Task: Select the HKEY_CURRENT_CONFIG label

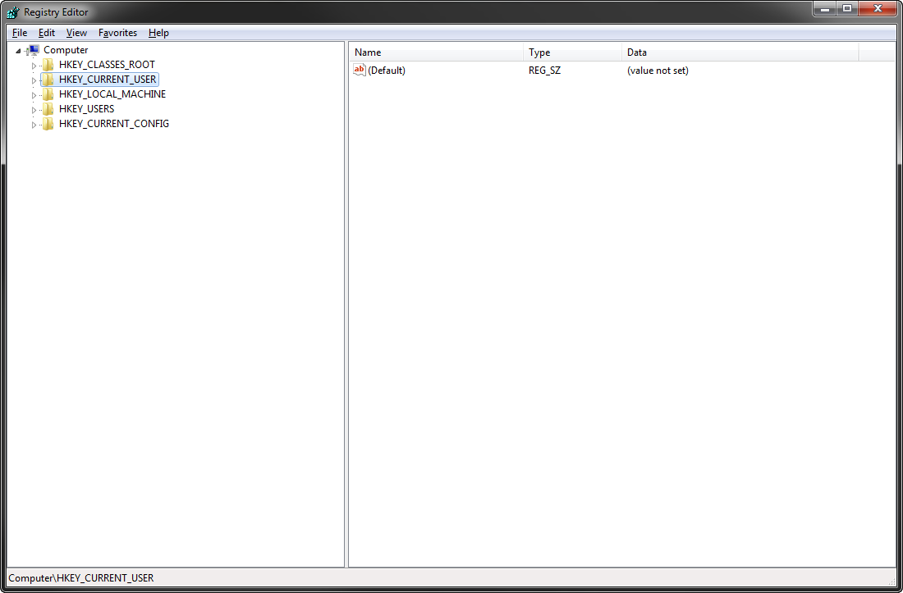Action: click(114, 124)
